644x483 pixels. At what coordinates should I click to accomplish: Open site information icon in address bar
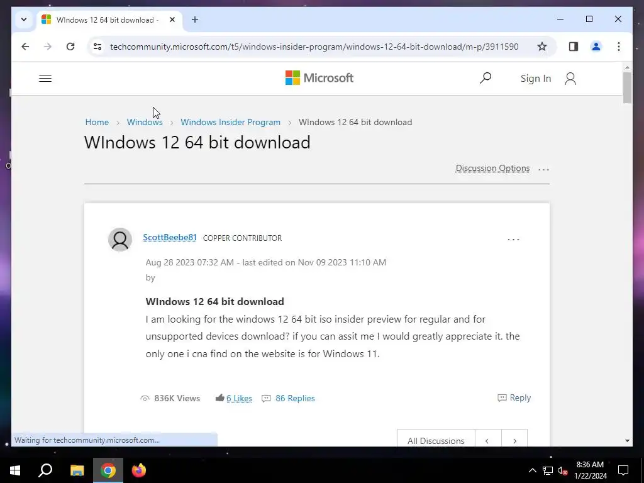pyautogui.click(x=97, y=47)
